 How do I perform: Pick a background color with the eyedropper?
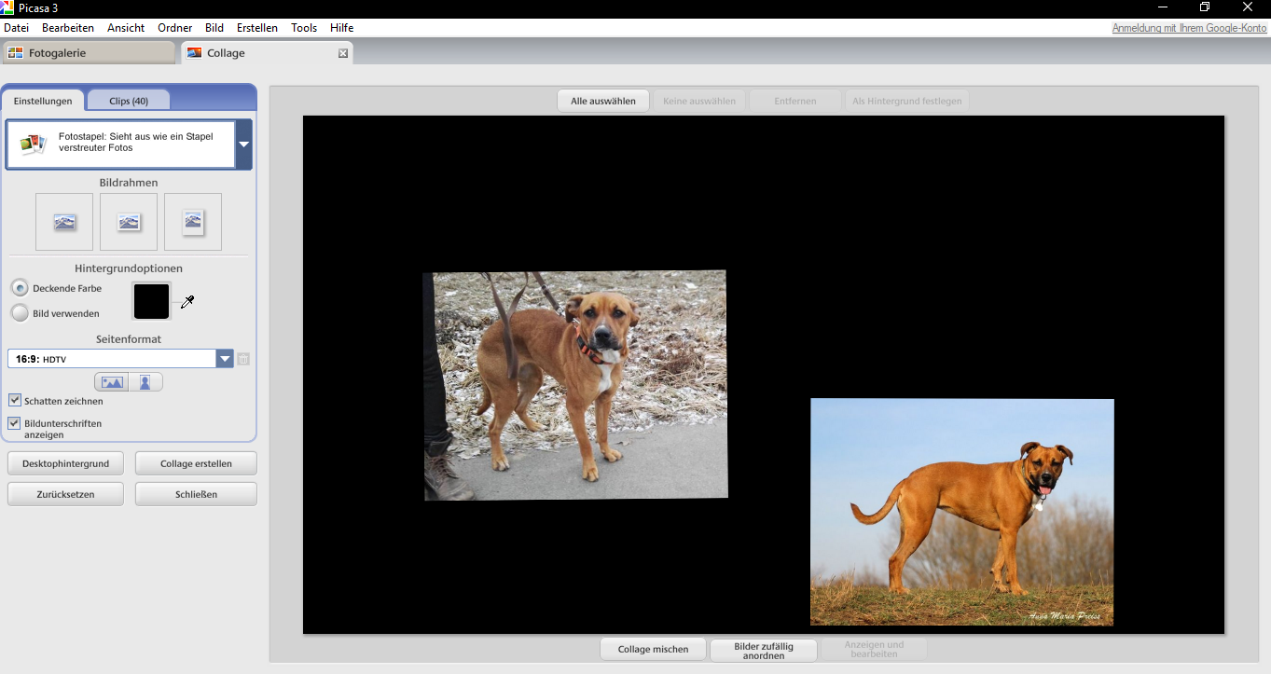(x=187, y=302)
